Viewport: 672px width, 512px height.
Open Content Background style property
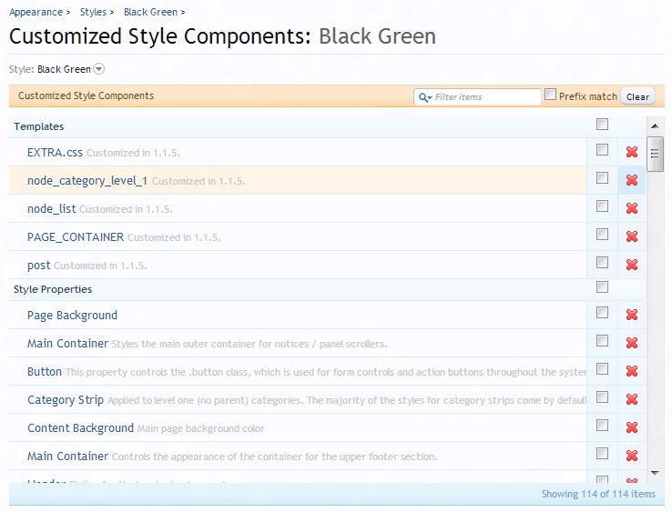(x=80, y=428)
